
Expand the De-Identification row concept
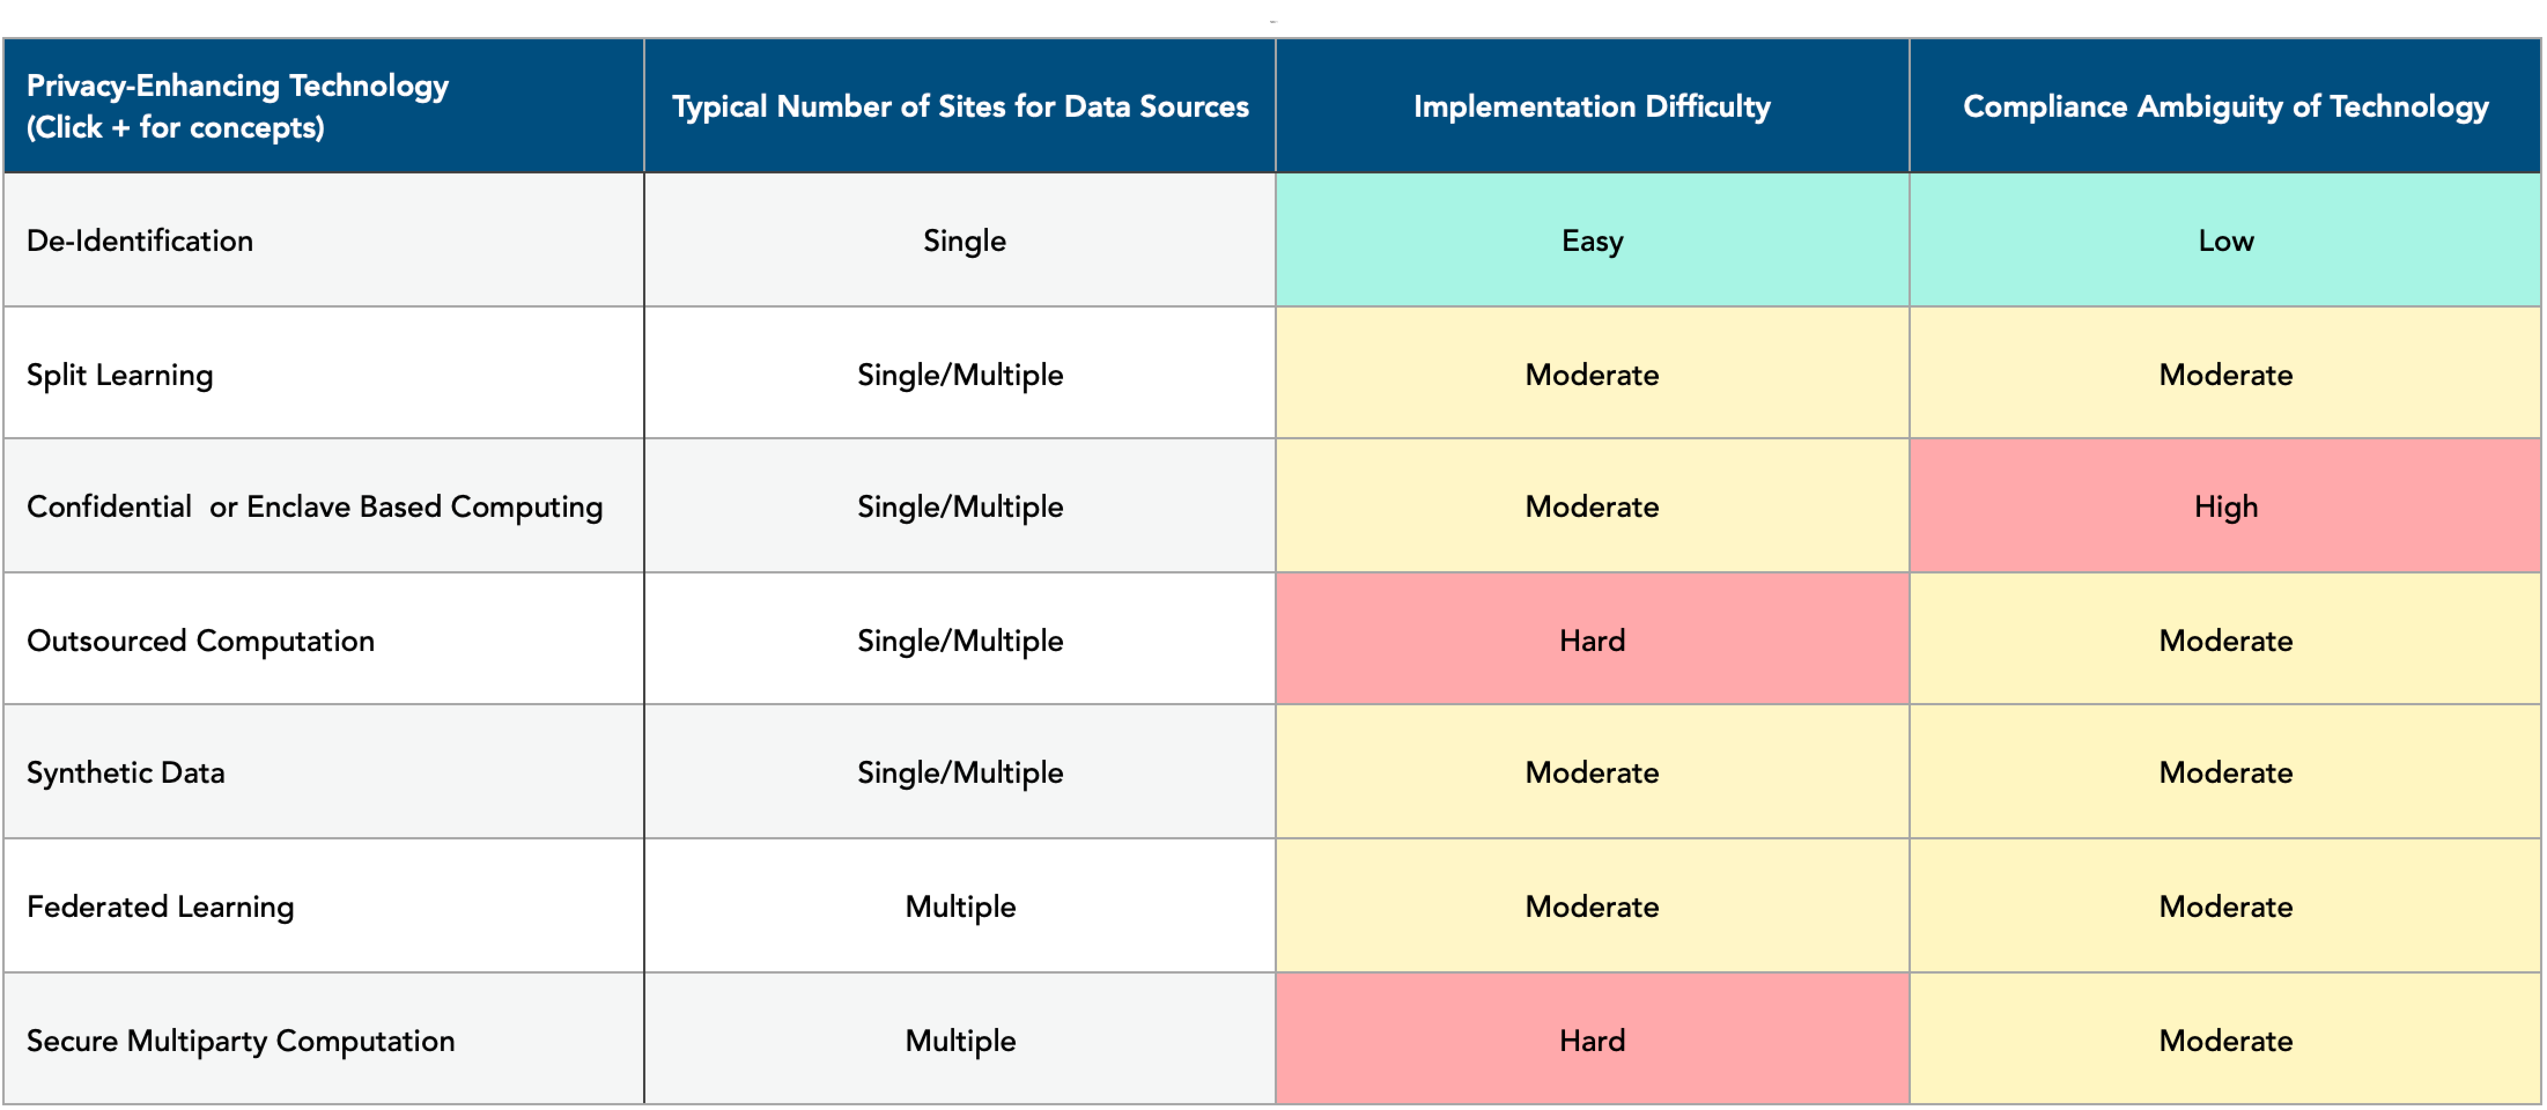[x=139, y=240]
